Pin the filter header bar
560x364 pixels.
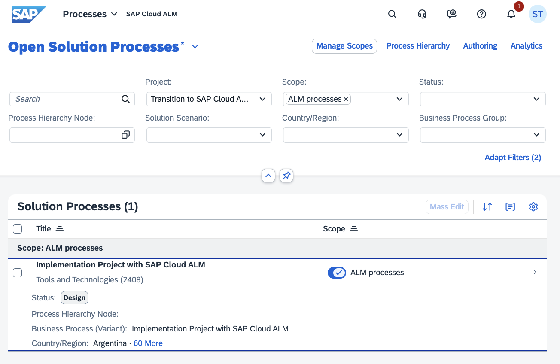(x=286, y=176)
